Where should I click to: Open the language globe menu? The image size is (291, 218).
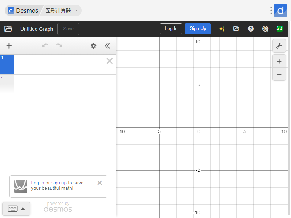click(265, 29)
